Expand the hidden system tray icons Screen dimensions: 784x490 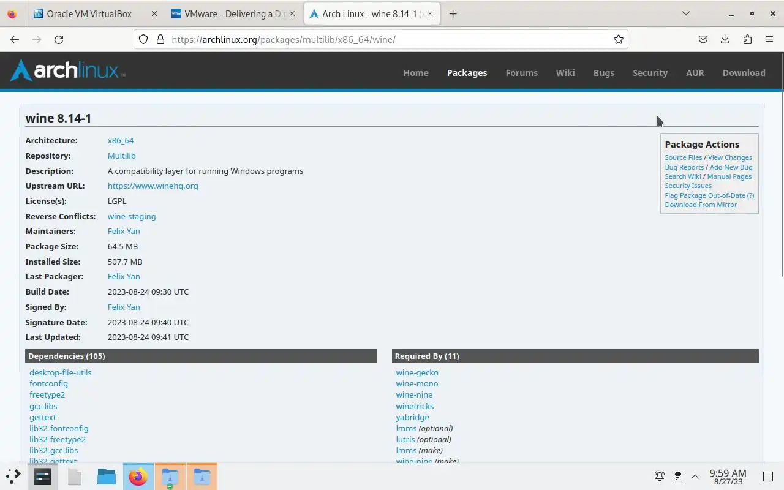click(x=695, y=477)
